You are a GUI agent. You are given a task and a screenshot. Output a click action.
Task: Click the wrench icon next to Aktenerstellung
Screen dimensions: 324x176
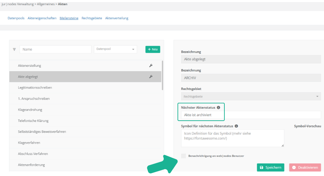pyautogui.click(x=151, y=66)
